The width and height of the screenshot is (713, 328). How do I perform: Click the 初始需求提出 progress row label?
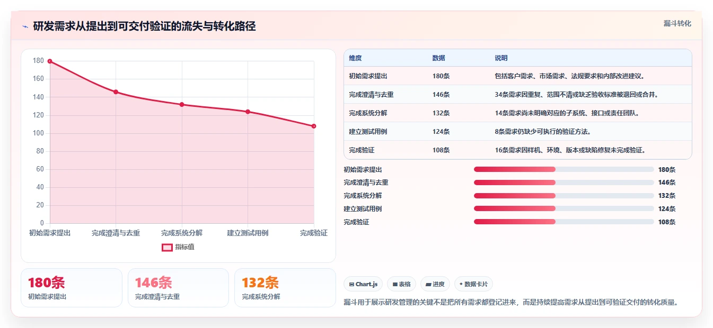[363, 170]
